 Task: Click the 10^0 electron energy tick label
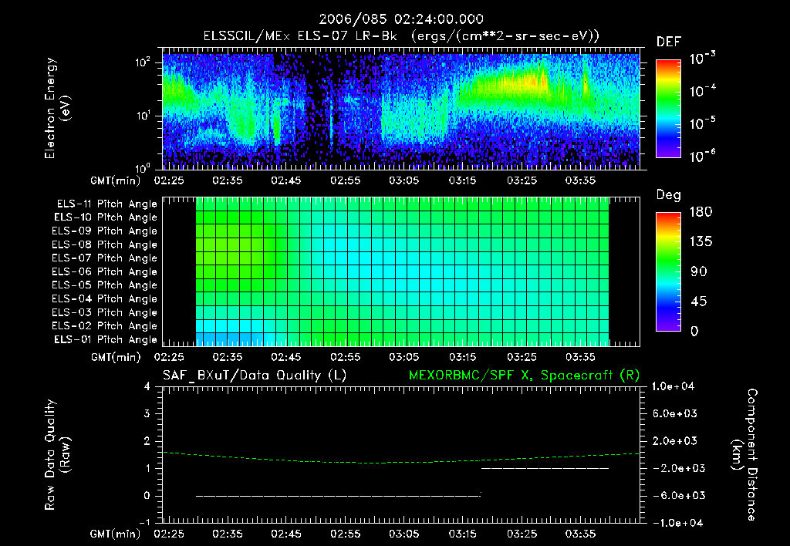(x=143, y=167)
